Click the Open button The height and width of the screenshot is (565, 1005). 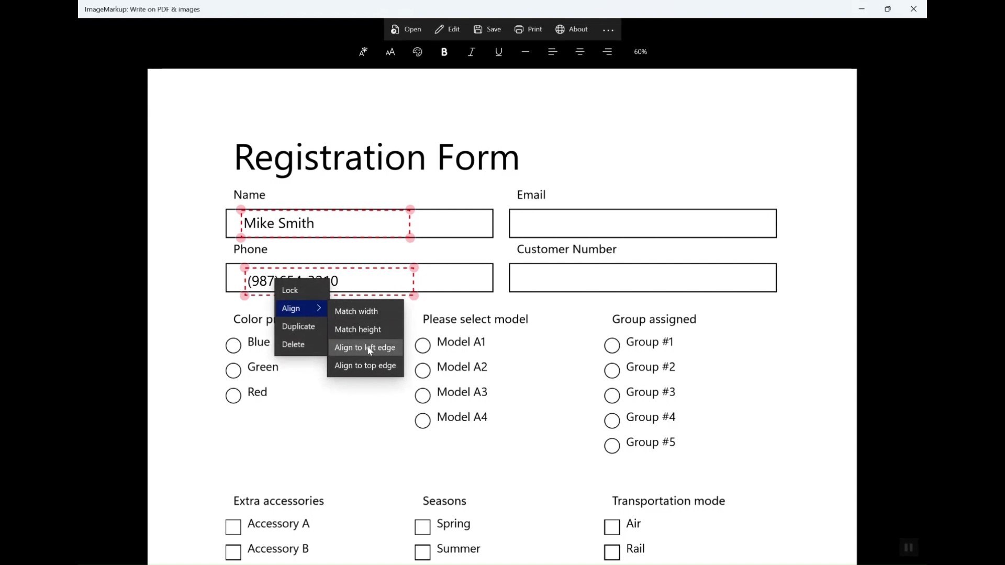point(406,29)
